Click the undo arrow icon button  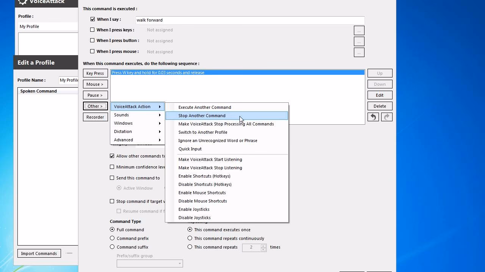coord(373,117)
